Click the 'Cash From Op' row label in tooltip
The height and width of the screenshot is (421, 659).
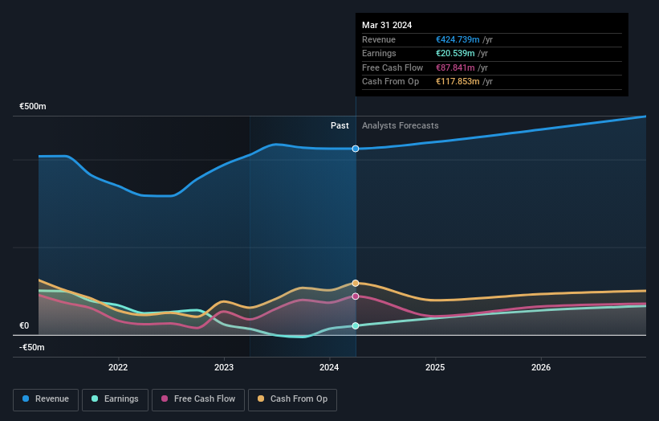tap(390, 82)
